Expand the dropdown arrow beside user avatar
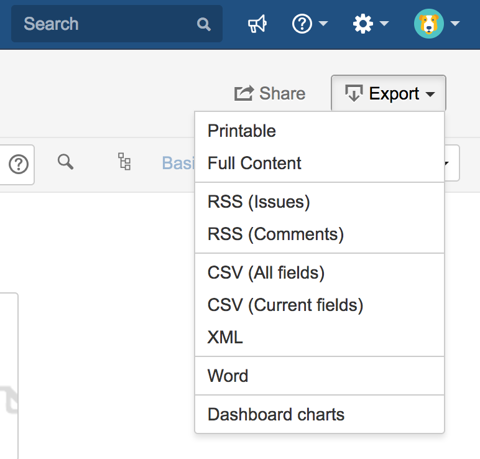This screenshot has height=459, width=480. click(455, 24)
